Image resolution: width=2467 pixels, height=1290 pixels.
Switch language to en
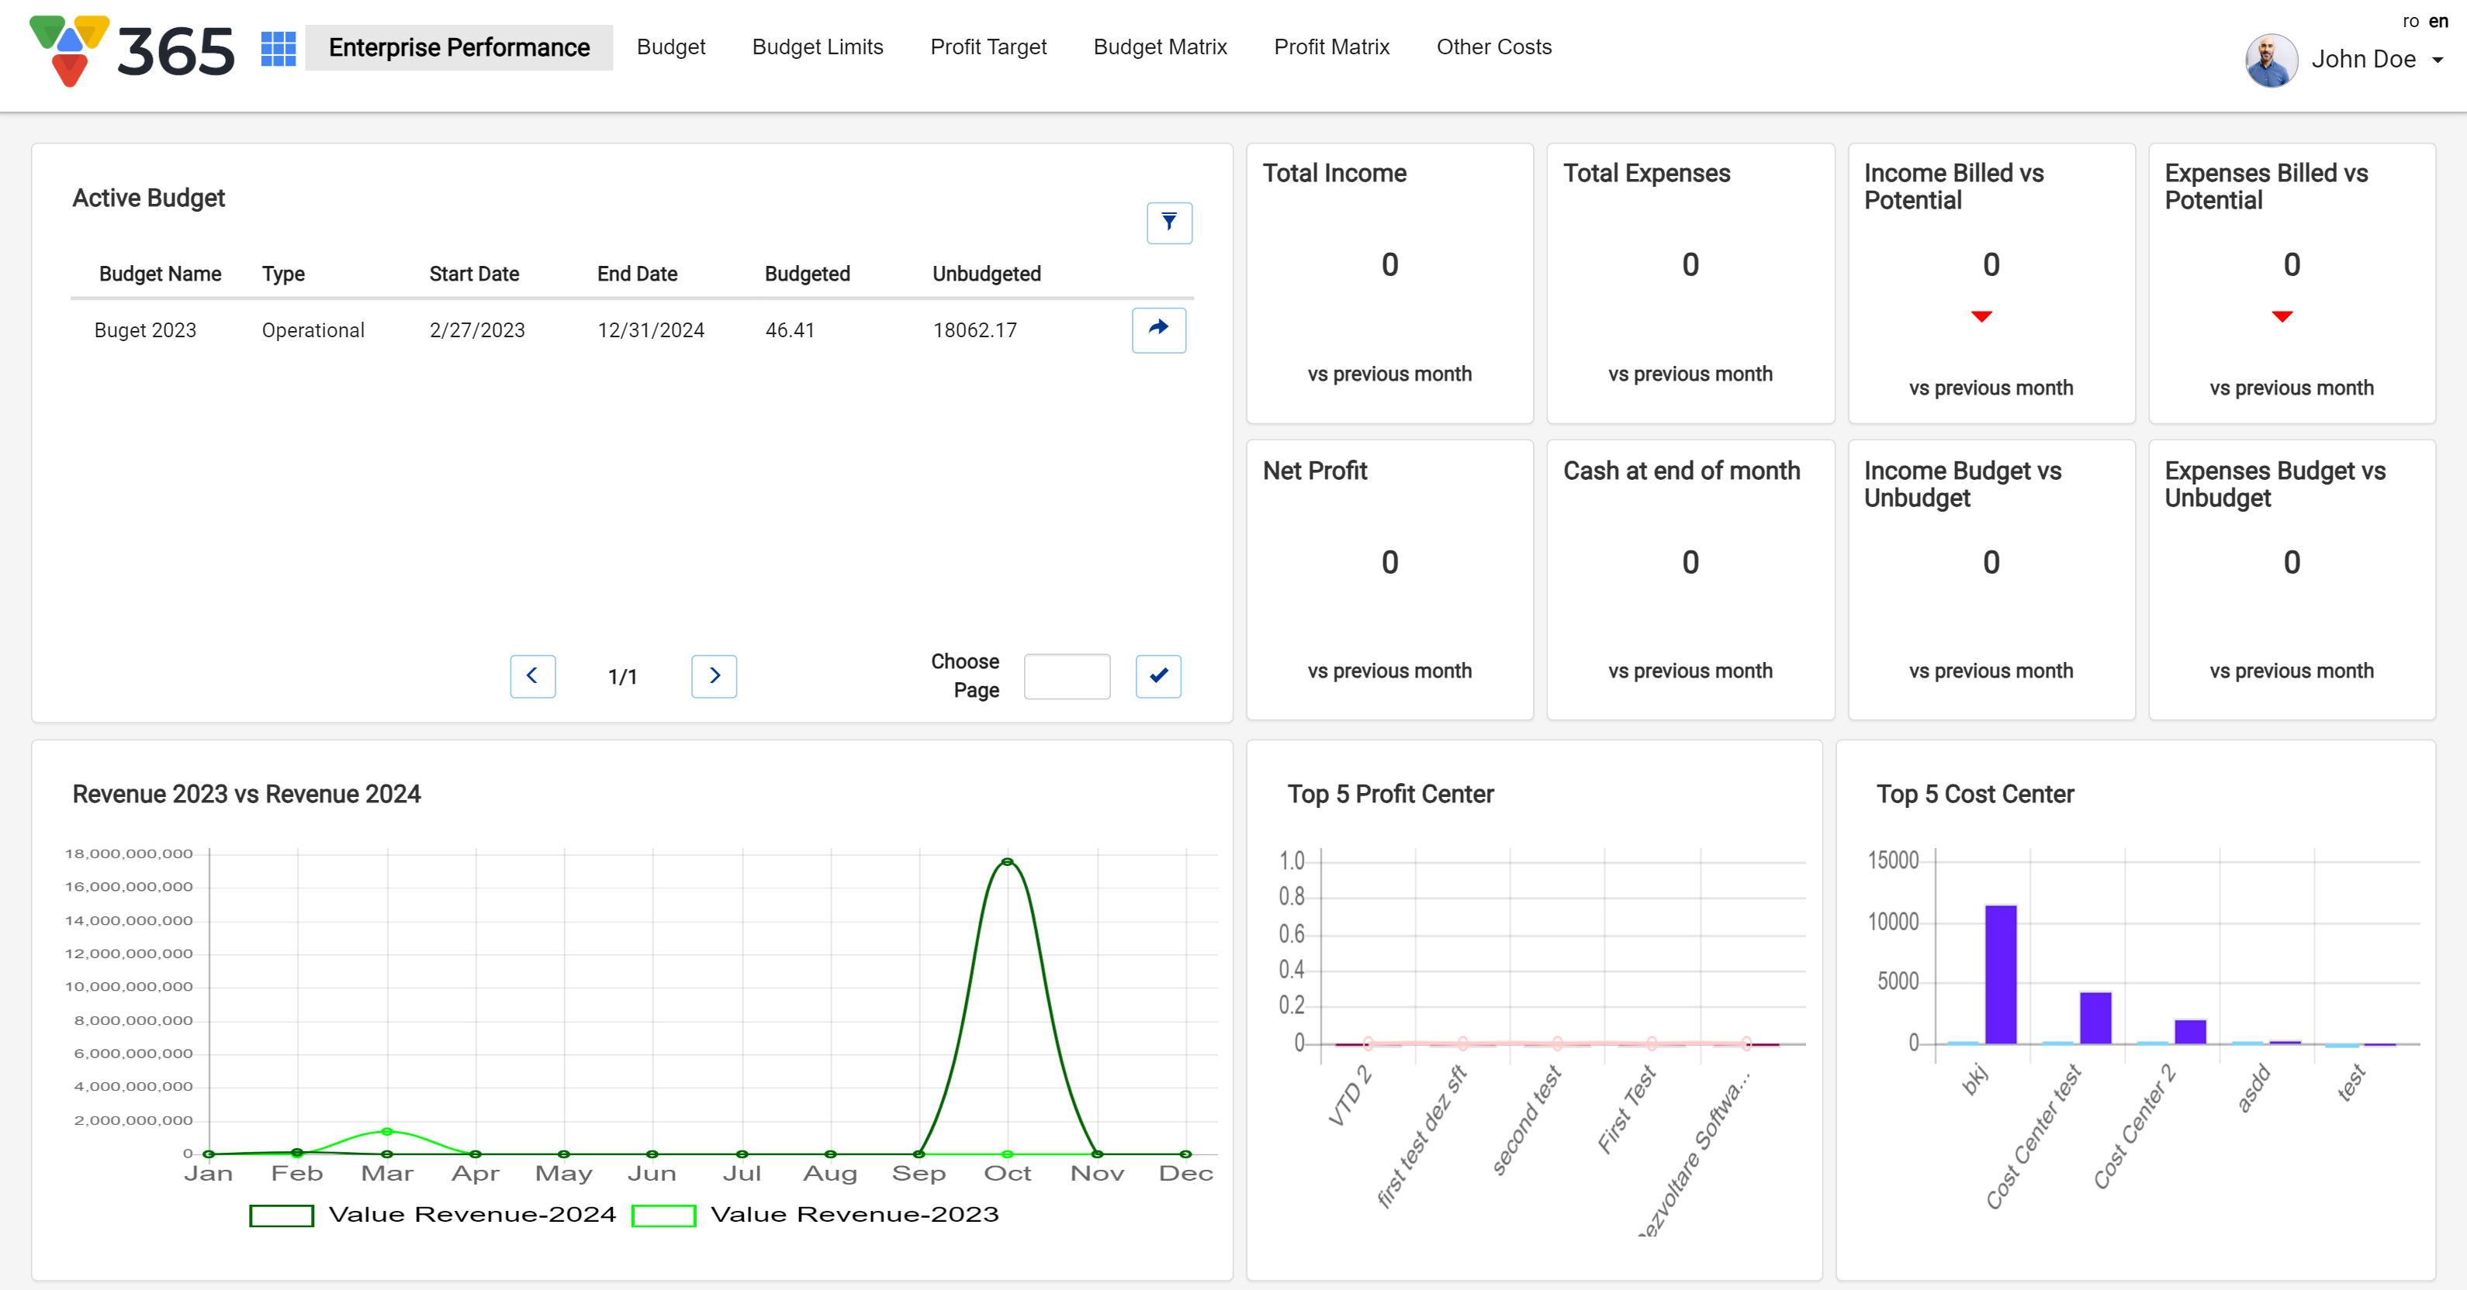coord(2438,21)
